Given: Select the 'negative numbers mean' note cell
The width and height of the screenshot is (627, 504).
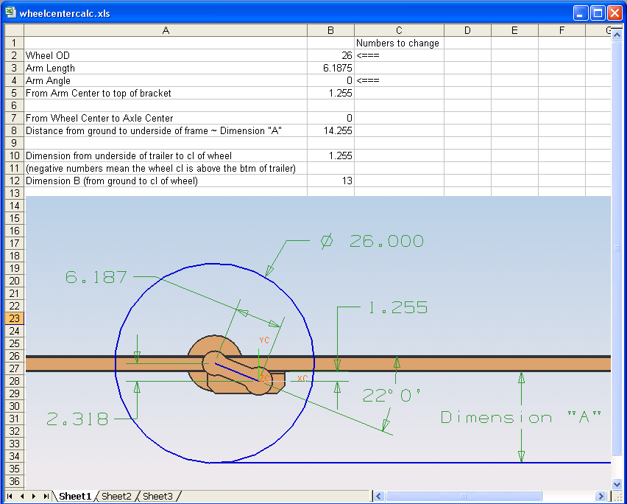Looking at the screenshot, I should pyautogui.click(x=166, y=168).
